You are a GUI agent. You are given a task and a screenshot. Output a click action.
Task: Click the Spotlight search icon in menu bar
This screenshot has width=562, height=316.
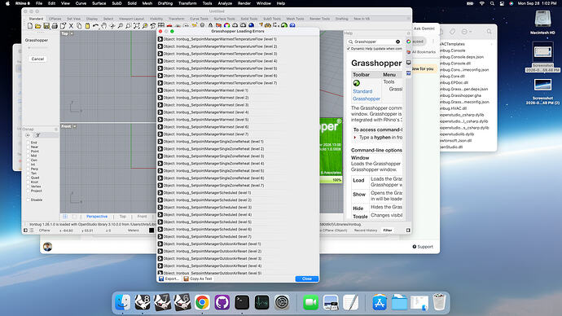(492, 3)
